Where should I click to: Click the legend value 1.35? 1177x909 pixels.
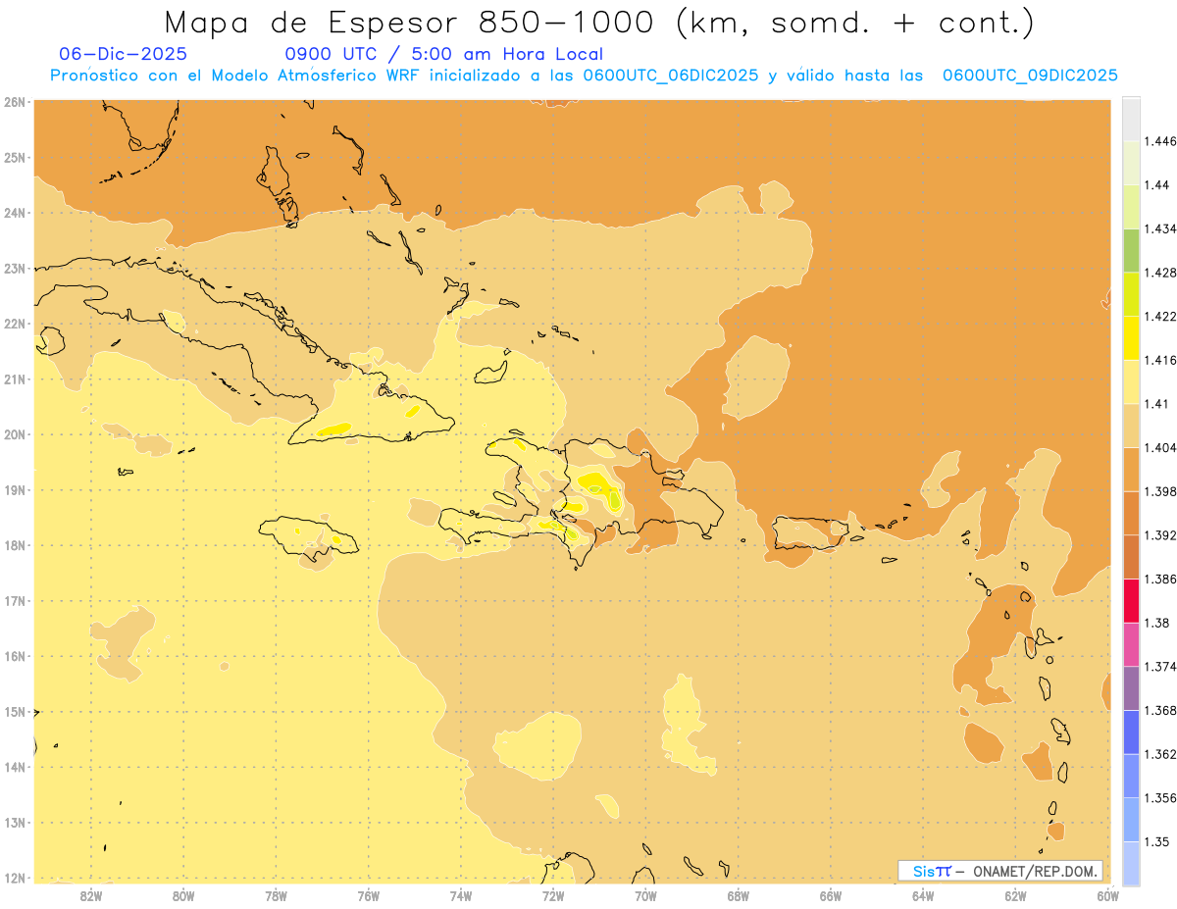(x=1156, y=841)
